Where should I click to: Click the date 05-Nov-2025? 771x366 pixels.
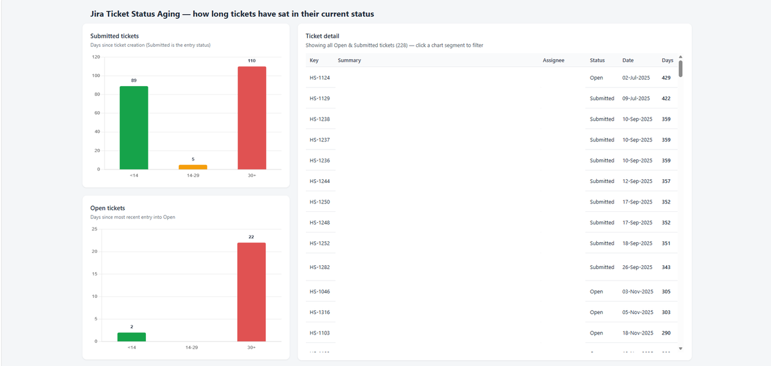coord(638,312)
